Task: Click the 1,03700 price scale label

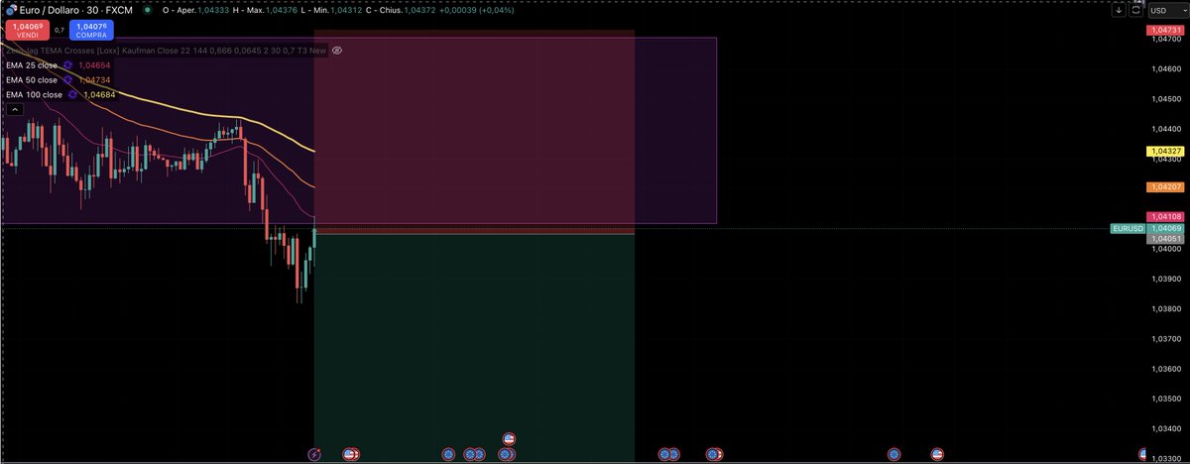Action: point(1165,339)
